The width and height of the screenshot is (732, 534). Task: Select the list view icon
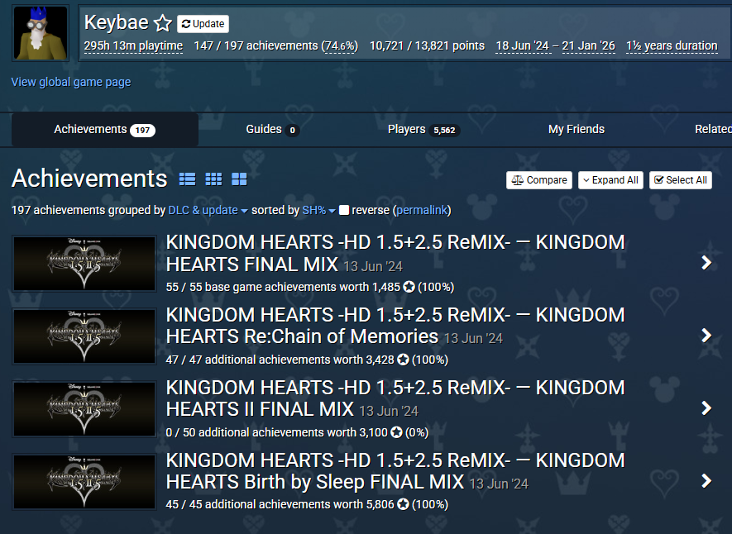(187, 179)
